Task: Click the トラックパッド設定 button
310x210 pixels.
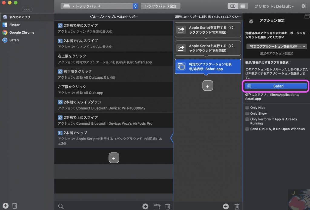Action: (161, 5)
